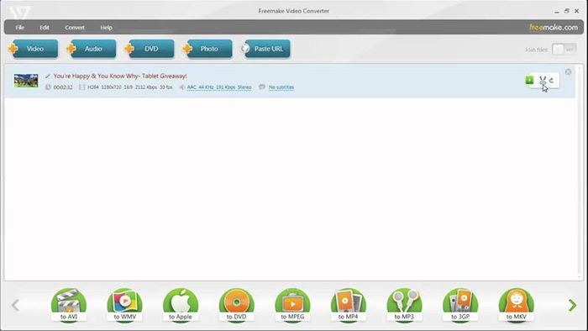
Task: Open the audio track settings link AAC
Action: point(219,87)
